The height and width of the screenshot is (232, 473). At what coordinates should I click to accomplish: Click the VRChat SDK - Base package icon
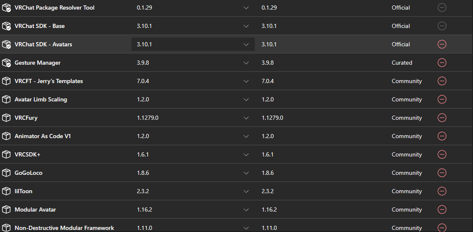(6, 26)
